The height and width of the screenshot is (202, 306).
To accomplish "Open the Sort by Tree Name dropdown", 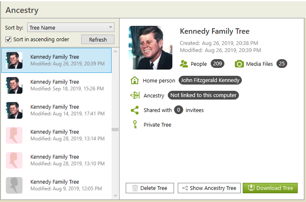I will coord(71,27).
